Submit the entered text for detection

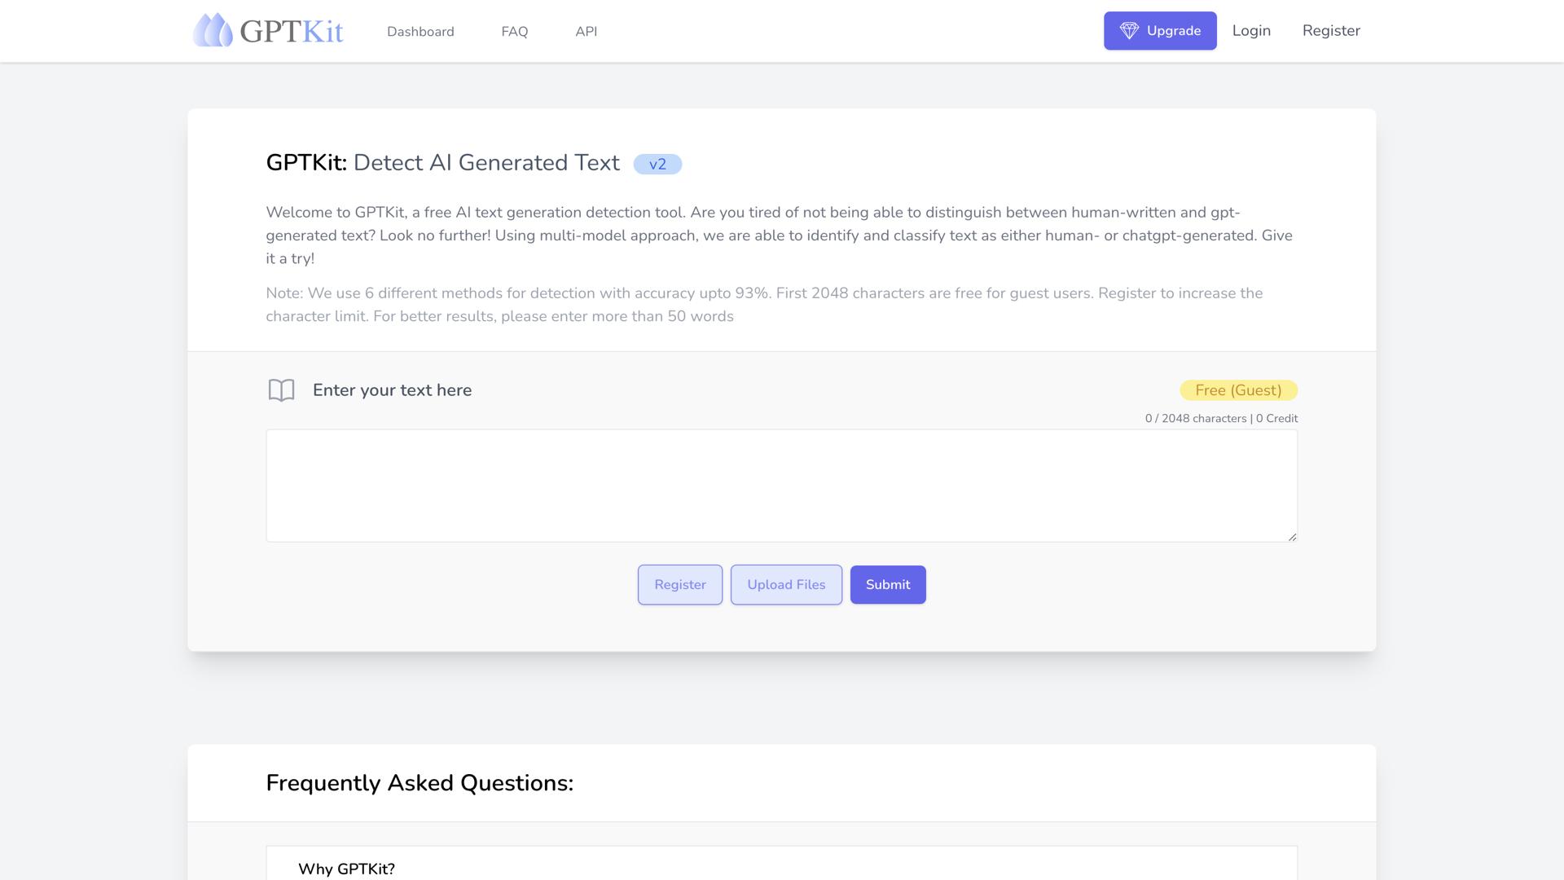pos(887,584)
